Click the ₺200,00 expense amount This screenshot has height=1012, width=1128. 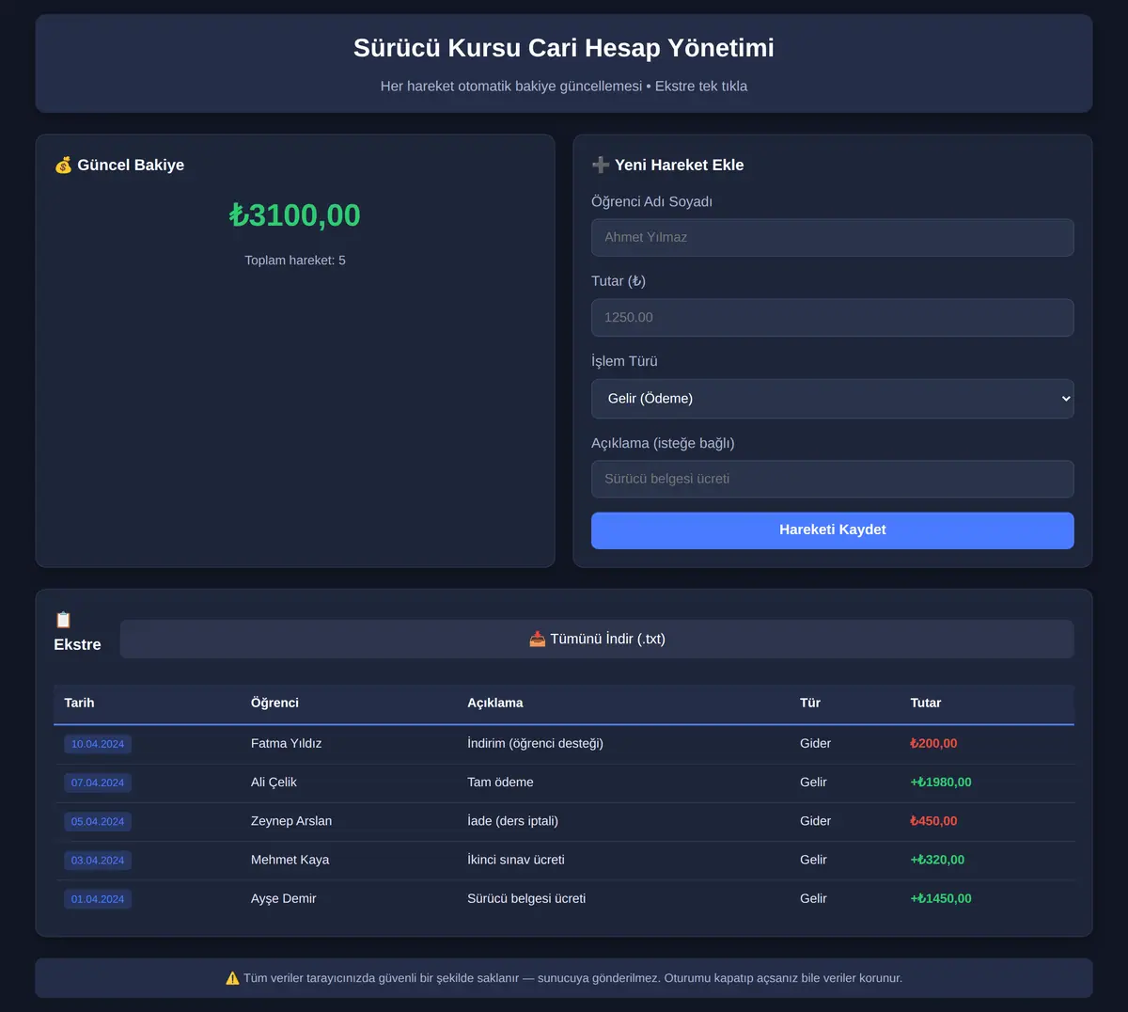coord(934,744)
